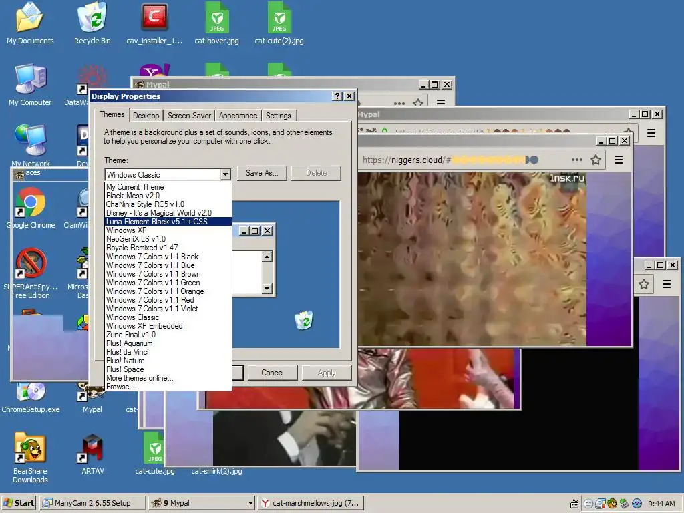Click the blue compass tray icon
Screen dimensions: 684x513
(x=637, y=504)
